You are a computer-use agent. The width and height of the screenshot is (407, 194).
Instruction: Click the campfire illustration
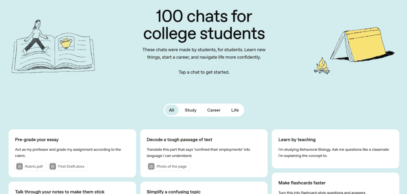coord(322,66)
